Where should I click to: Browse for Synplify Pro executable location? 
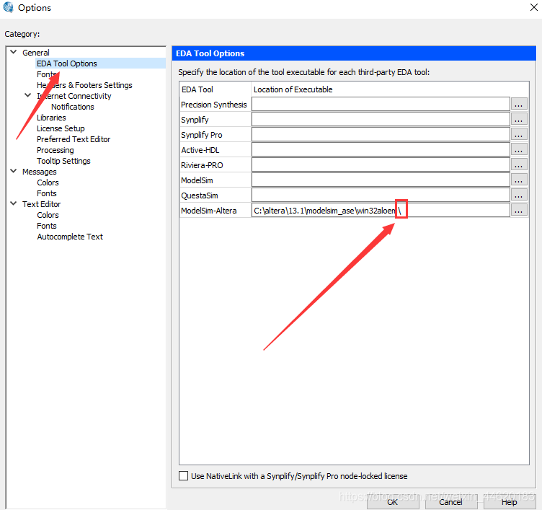pyautogui.click(x=518, y=135)
